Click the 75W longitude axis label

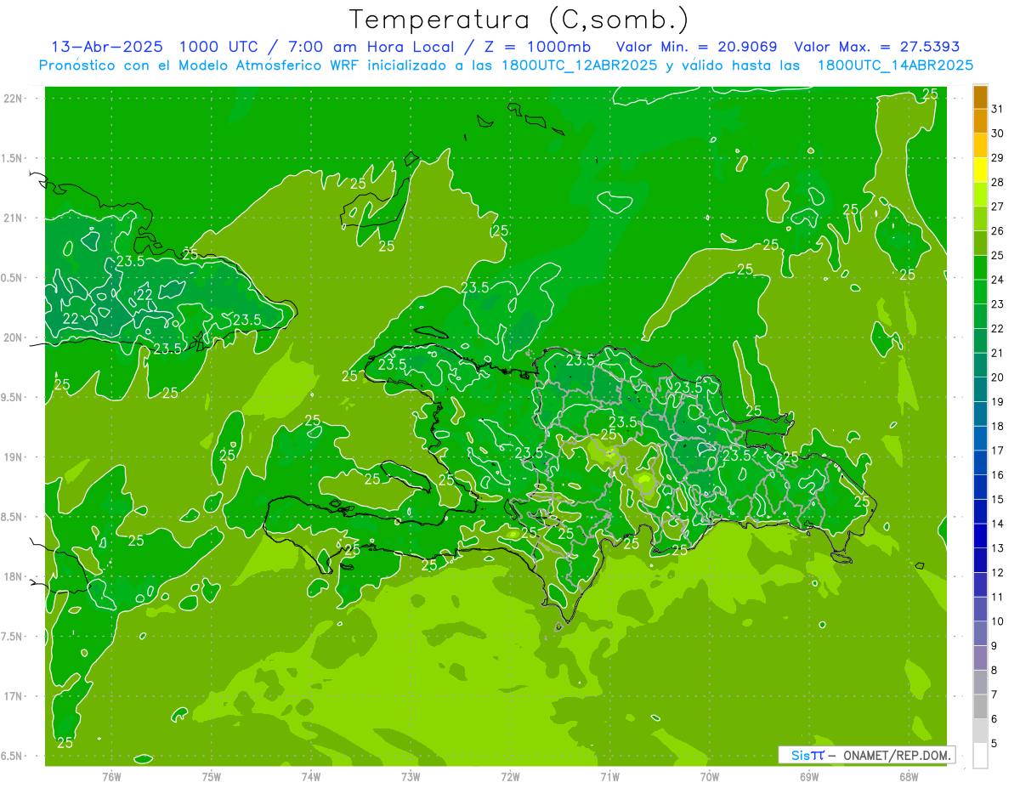[212, 777]
